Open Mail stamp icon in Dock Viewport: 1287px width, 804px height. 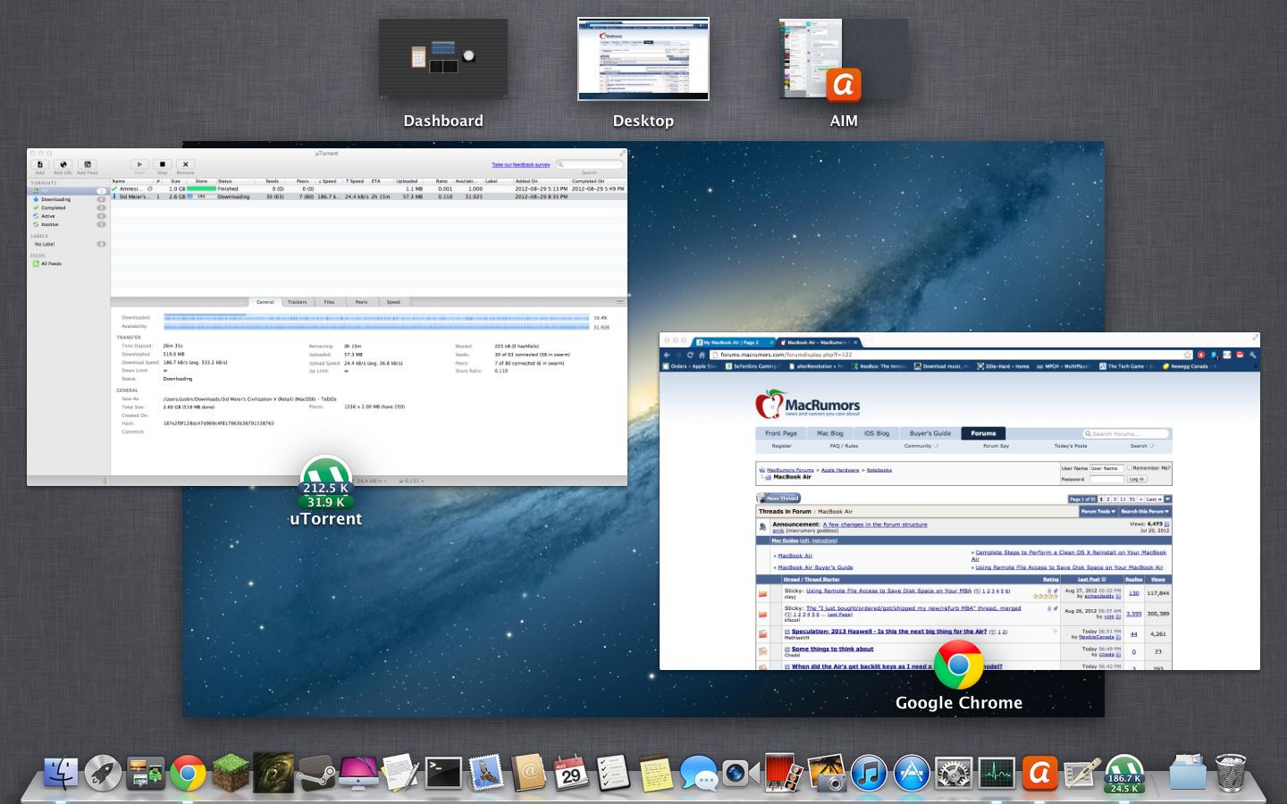tap(485, 773)
